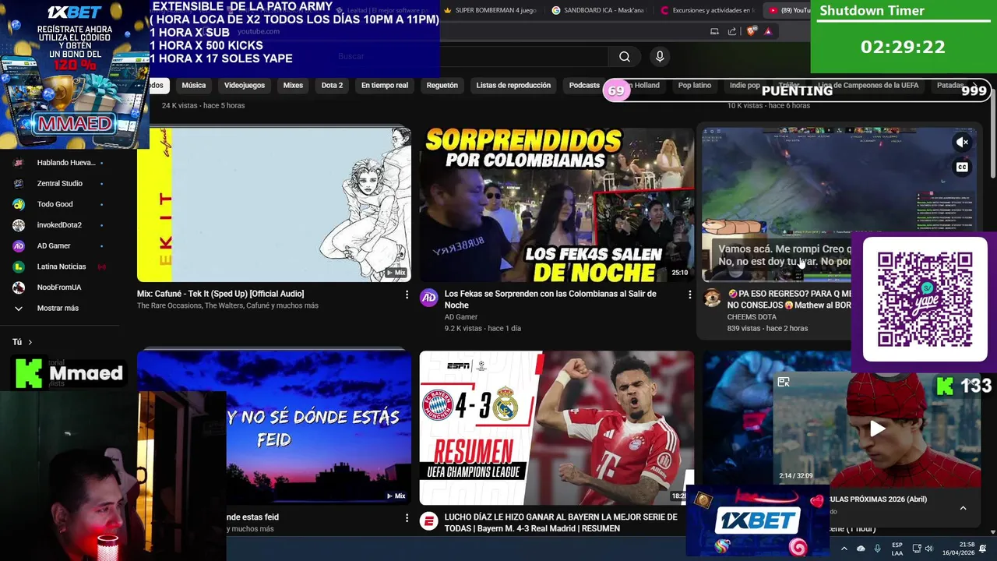Open 'Hablando Hueva...' subscription channel

tap(57, 163)
